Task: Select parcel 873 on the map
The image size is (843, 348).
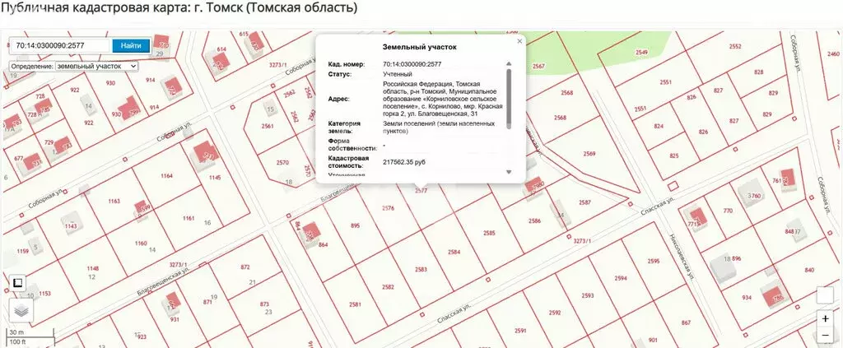Action: [x=264, y=304]
